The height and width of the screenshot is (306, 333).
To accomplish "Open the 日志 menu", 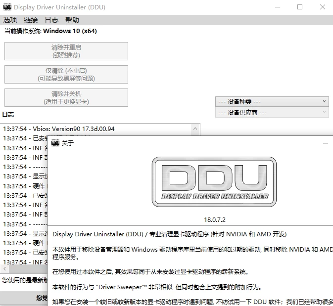I will pos(51,20).
